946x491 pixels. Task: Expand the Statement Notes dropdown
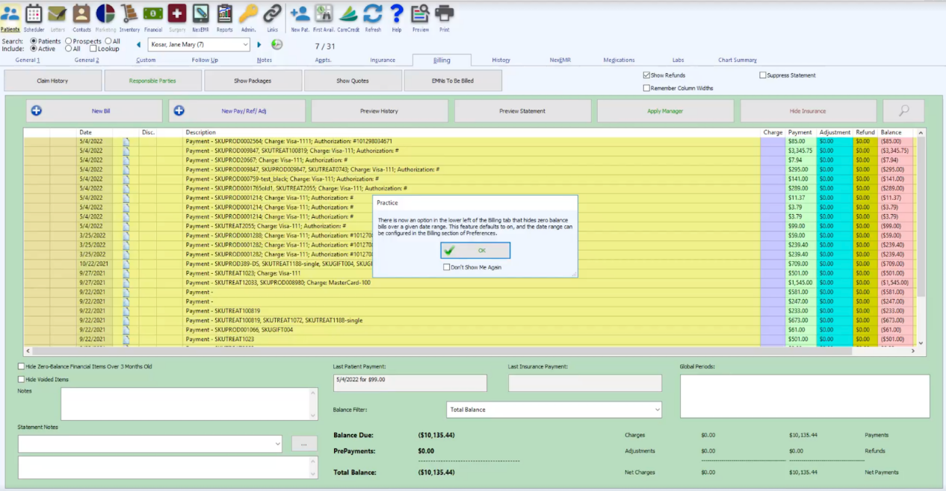(277, 443)
